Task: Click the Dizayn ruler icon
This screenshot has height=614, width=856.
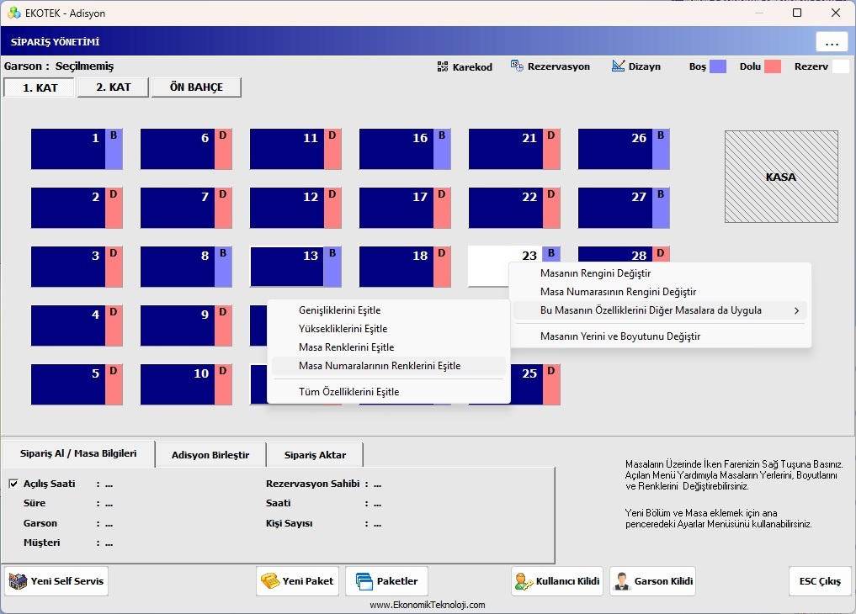Action: point(618,66)
